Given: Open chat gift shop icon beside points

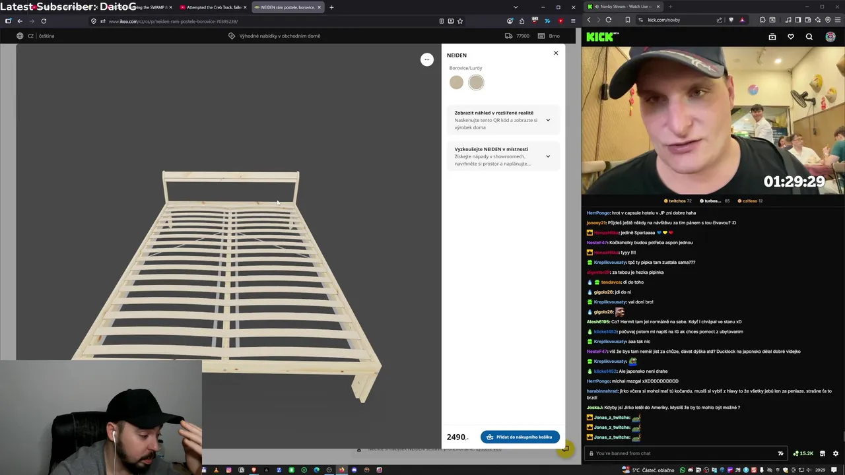Looking at the screenshot, I should click(823, 453).
